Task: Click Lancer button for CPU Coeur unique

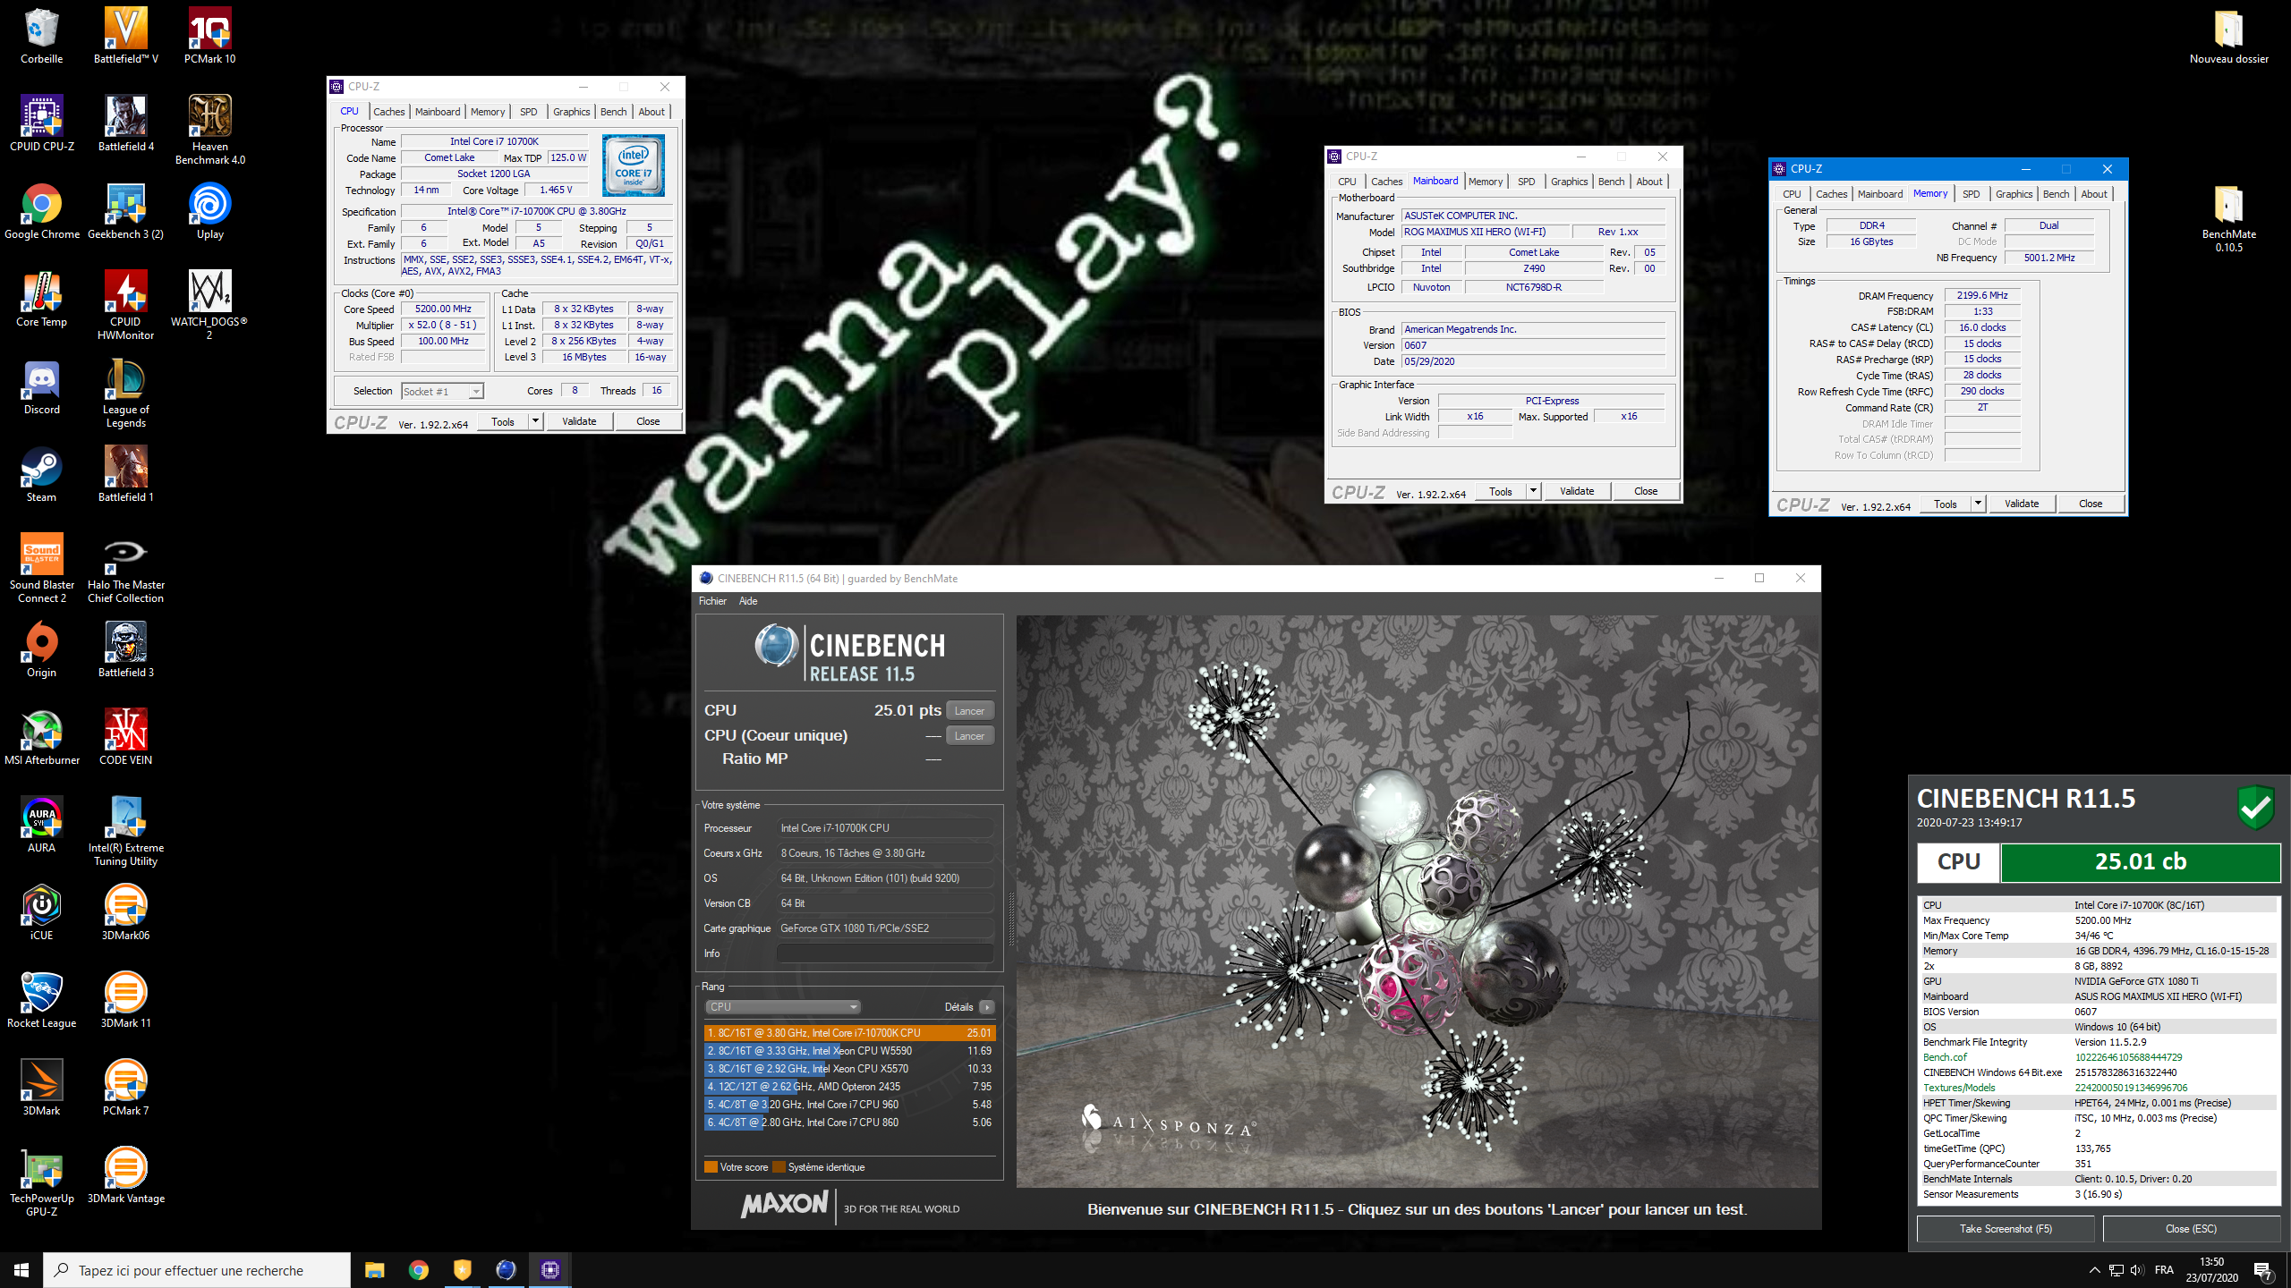Action: 969,736
